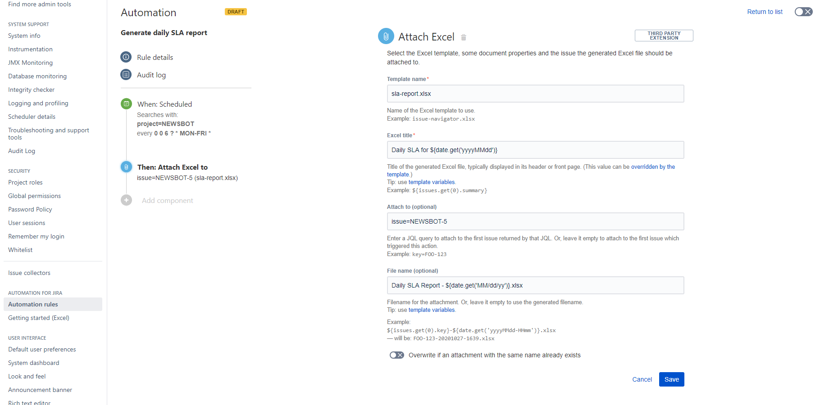Image resolution: width=829 pixels, height=405 pixels.
Task: Open template variables link under Excel title
Action: (x=432, y=182)
